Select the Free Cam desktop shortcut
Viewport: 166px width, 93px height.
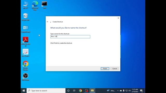tap(25, 53)
